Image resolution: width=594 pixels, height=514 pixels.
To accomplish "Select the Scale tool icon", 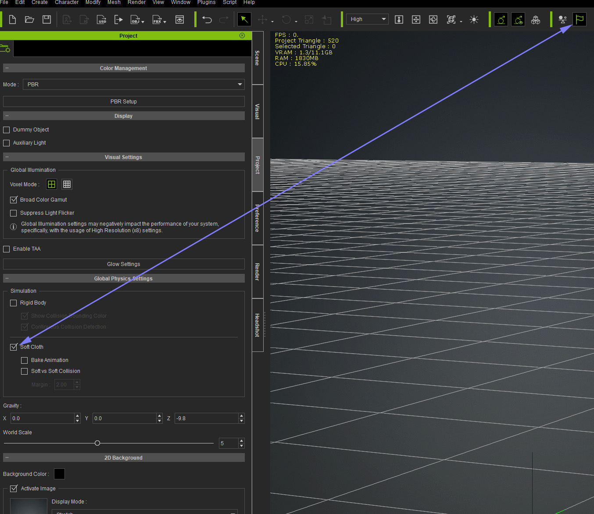I will (x=309, y=20).
